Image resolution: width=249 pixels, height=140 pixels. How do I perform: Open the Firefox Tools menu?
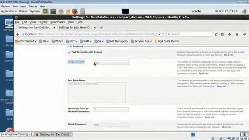click(70, 22)
